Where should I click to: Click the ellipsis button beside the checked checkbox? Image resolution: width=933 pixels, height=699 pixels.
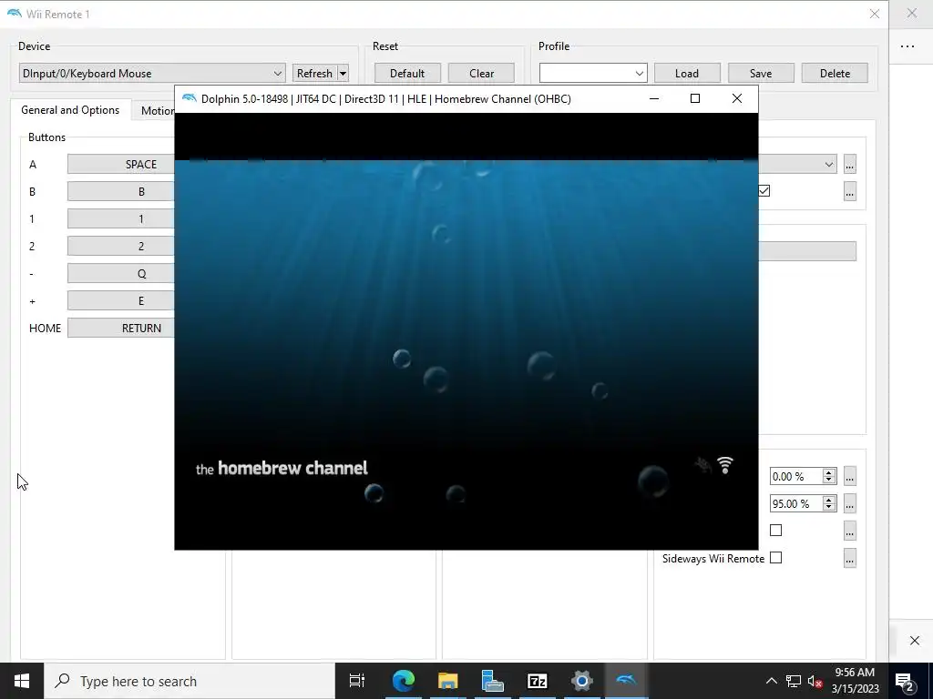(850, 191)
